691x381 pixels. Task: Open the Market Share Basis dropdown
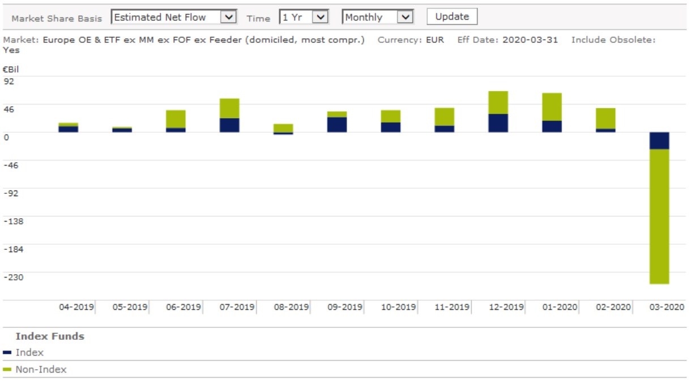coord(174,18)
